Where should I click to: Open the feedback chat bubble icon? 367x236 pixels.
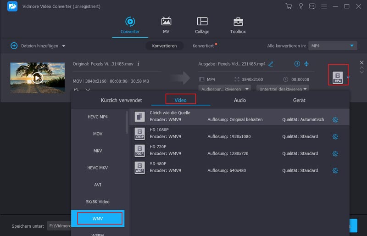(x=312, y=6)
